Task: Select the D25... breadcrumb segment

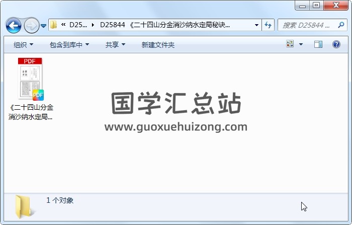Action: pyautogui.click(x=78, y=25)
